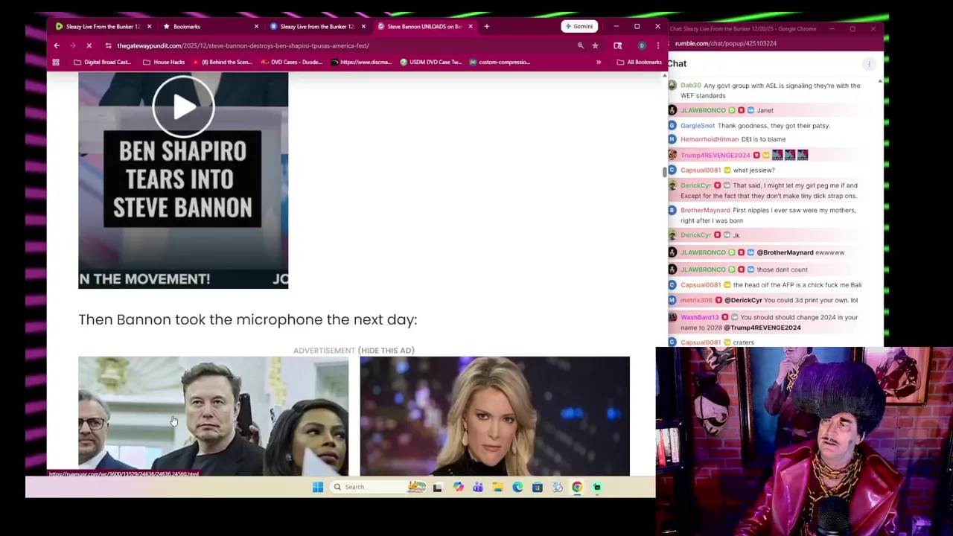Viewport: 953px width, 536px height.
Task: Open Digital Broad Cast bookmark folder
Action: tap(103, 62)
